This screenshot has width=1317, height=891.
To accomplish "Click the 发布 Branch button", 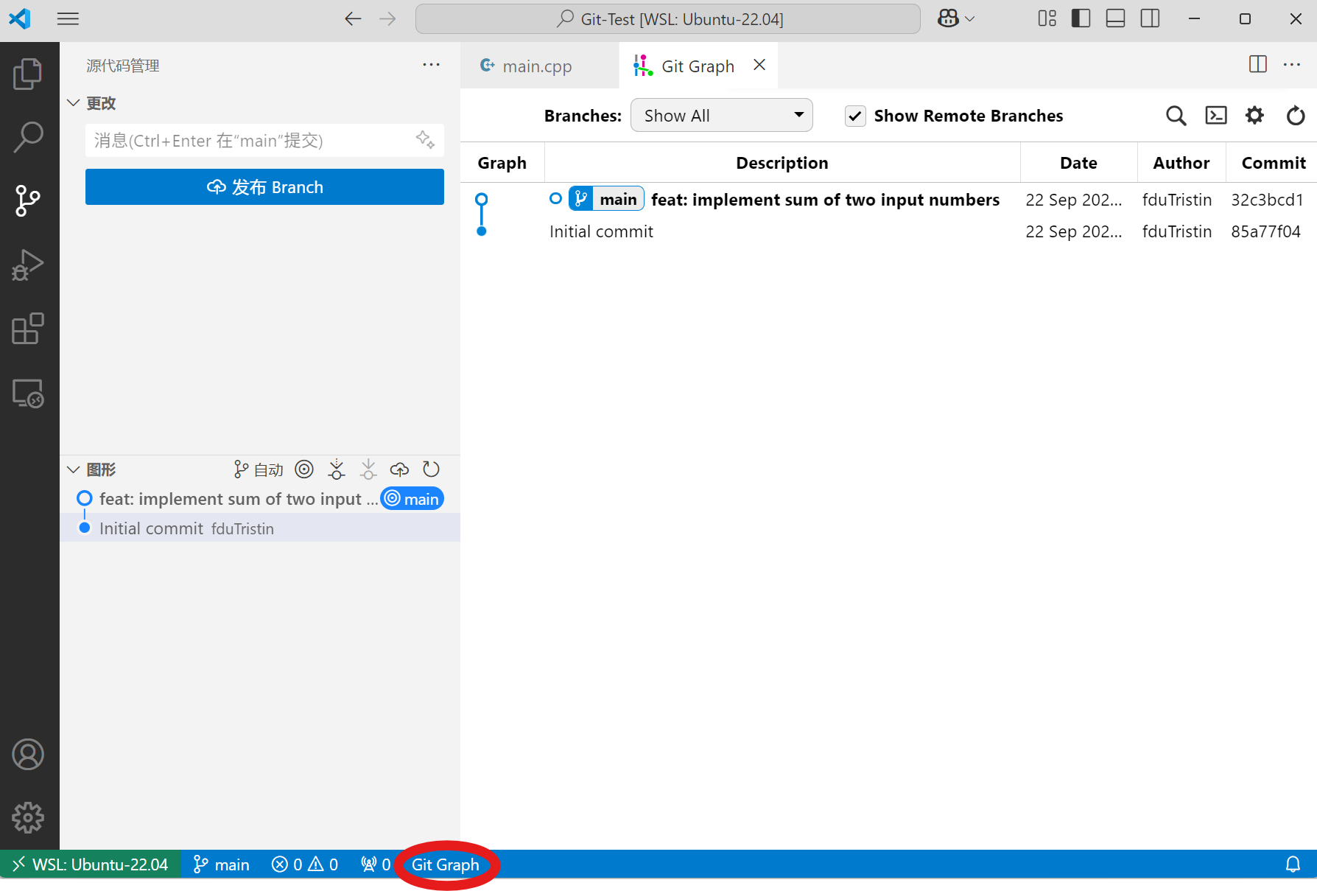I will pos(264,187).
